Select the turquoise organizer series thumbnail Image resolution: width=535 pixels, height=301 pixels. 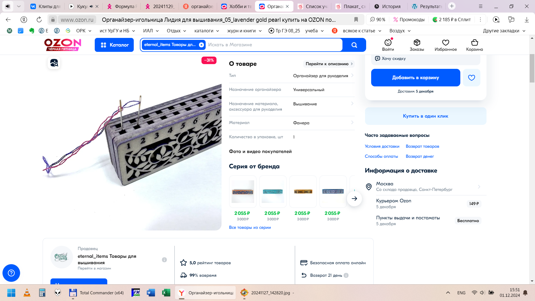tap(273, 191)
